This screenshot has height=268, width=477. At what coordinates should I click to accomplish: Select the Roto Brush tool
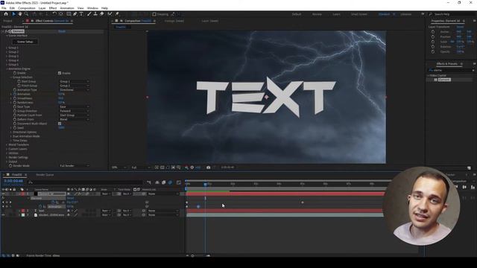110,14
